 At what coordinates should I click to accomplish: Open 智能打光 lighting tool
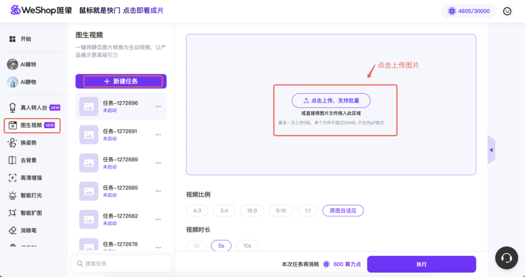[31, 195]
